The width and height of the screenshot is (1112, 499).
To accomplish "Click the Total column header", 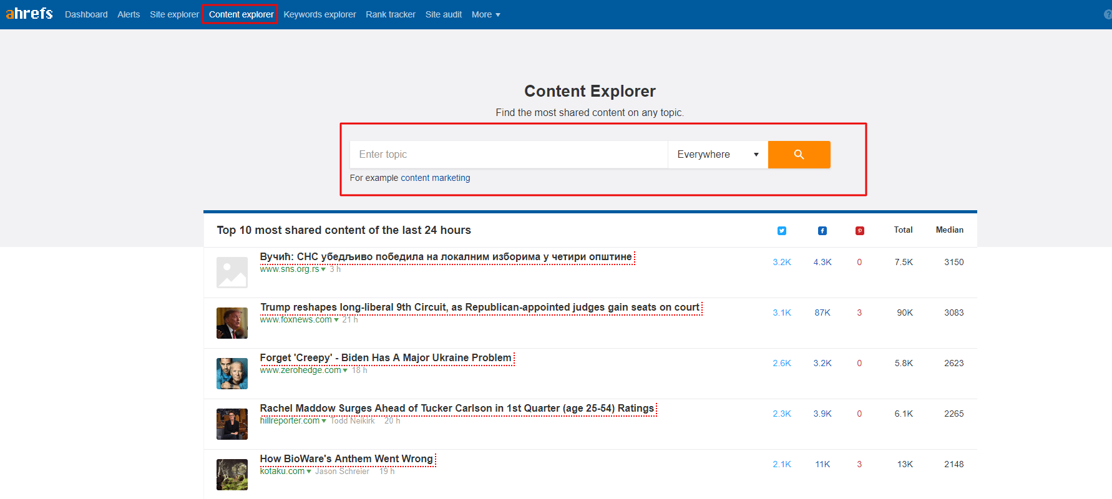I will (x=903, y=230).
